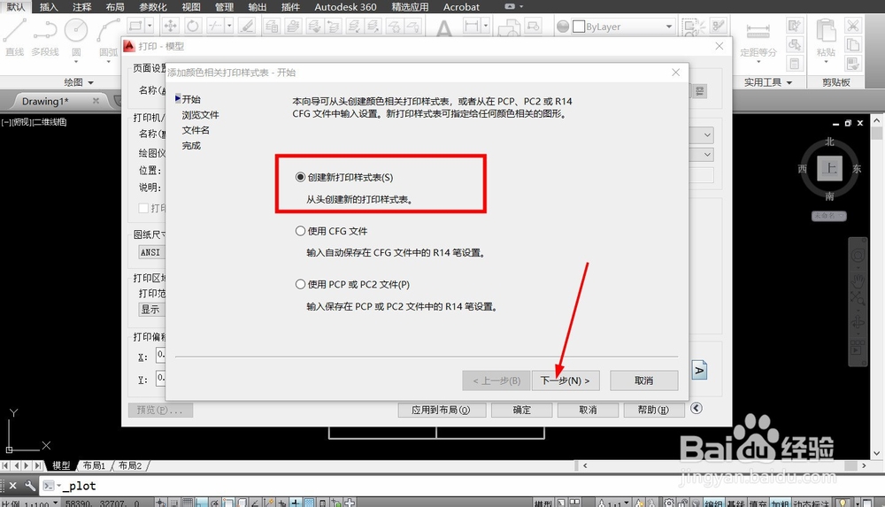Toggle 填充 in the status bar
This screenshot has width=885, height=507.
tap(758, 503)
